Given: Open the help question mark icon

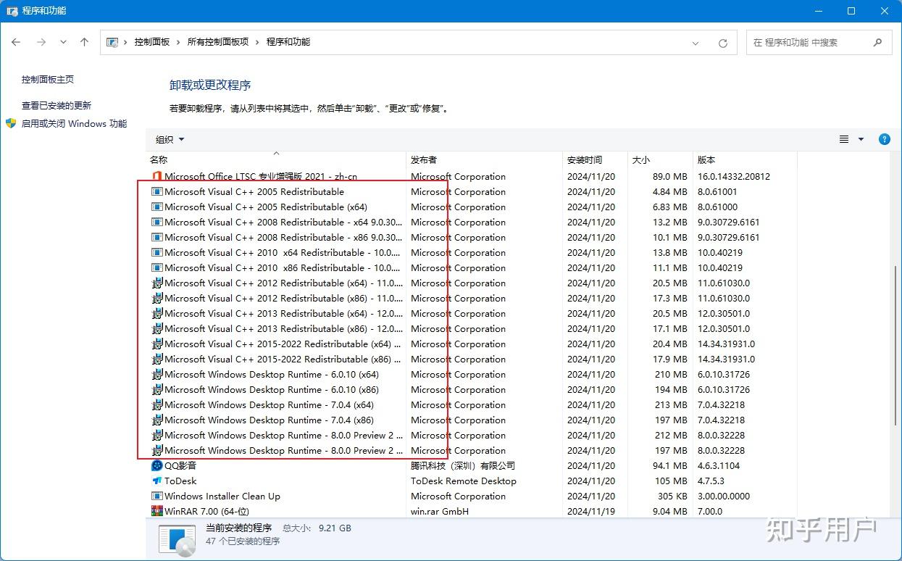Looking at the screenshot, I should pyautogui.click(x=884, y=139).
